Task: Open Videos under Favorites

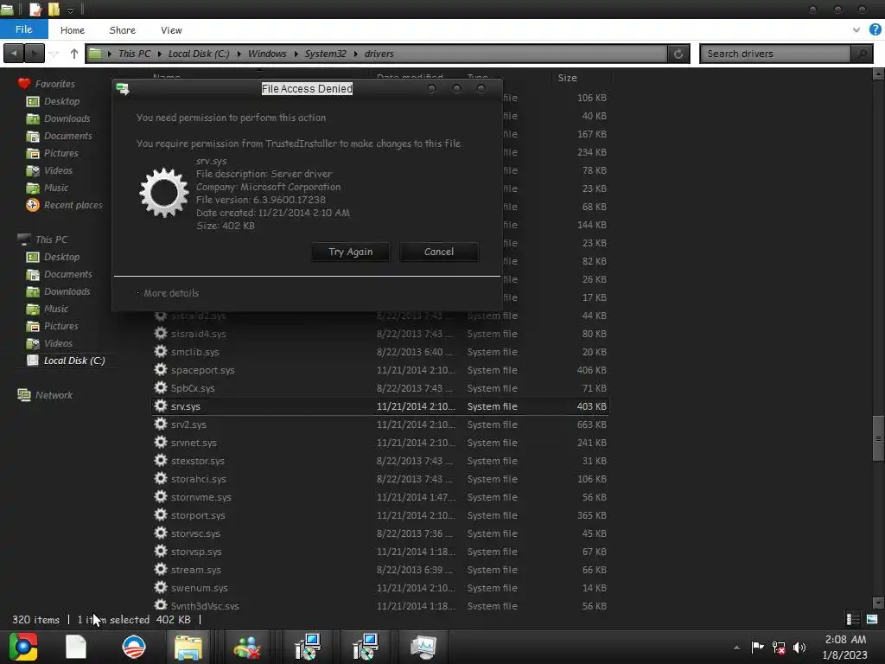Action: 58,170
